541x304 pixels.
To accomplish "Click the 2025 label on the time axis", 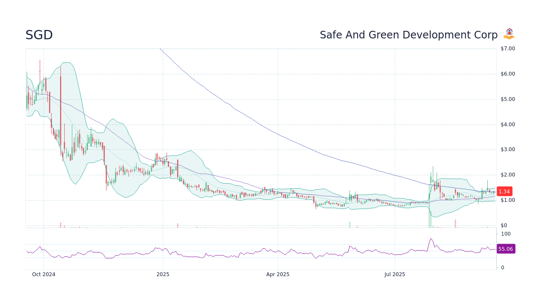I will 163,274.
